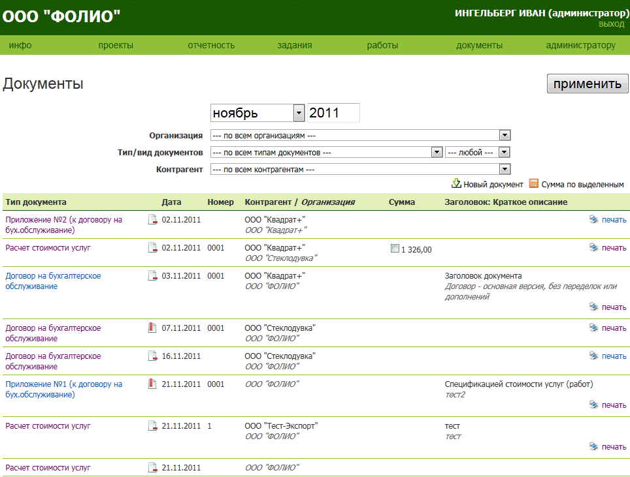
Task: Click the Сумма column header
Action: [x=402, y=202]
